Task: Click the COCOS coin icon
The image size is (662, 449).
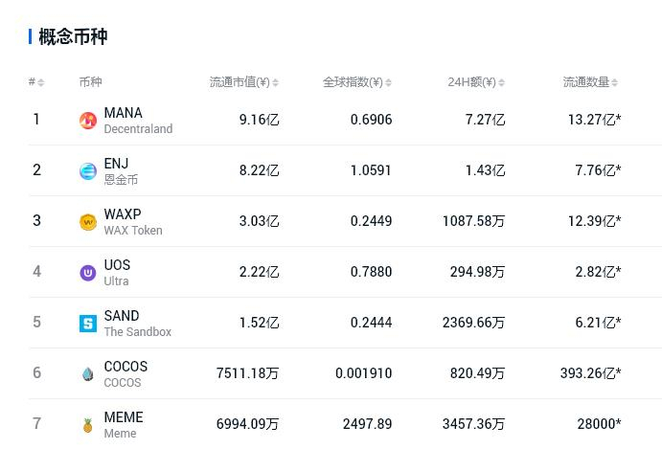Action: click(88, 374)
